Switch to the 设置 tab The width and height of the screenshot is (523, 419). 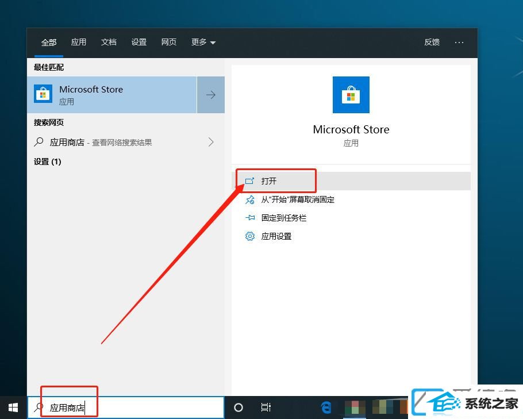point(139,42)
